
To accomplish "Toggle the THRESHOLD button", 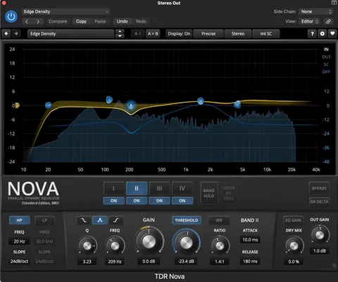I will pyautogui.click(x=187, y=220).
